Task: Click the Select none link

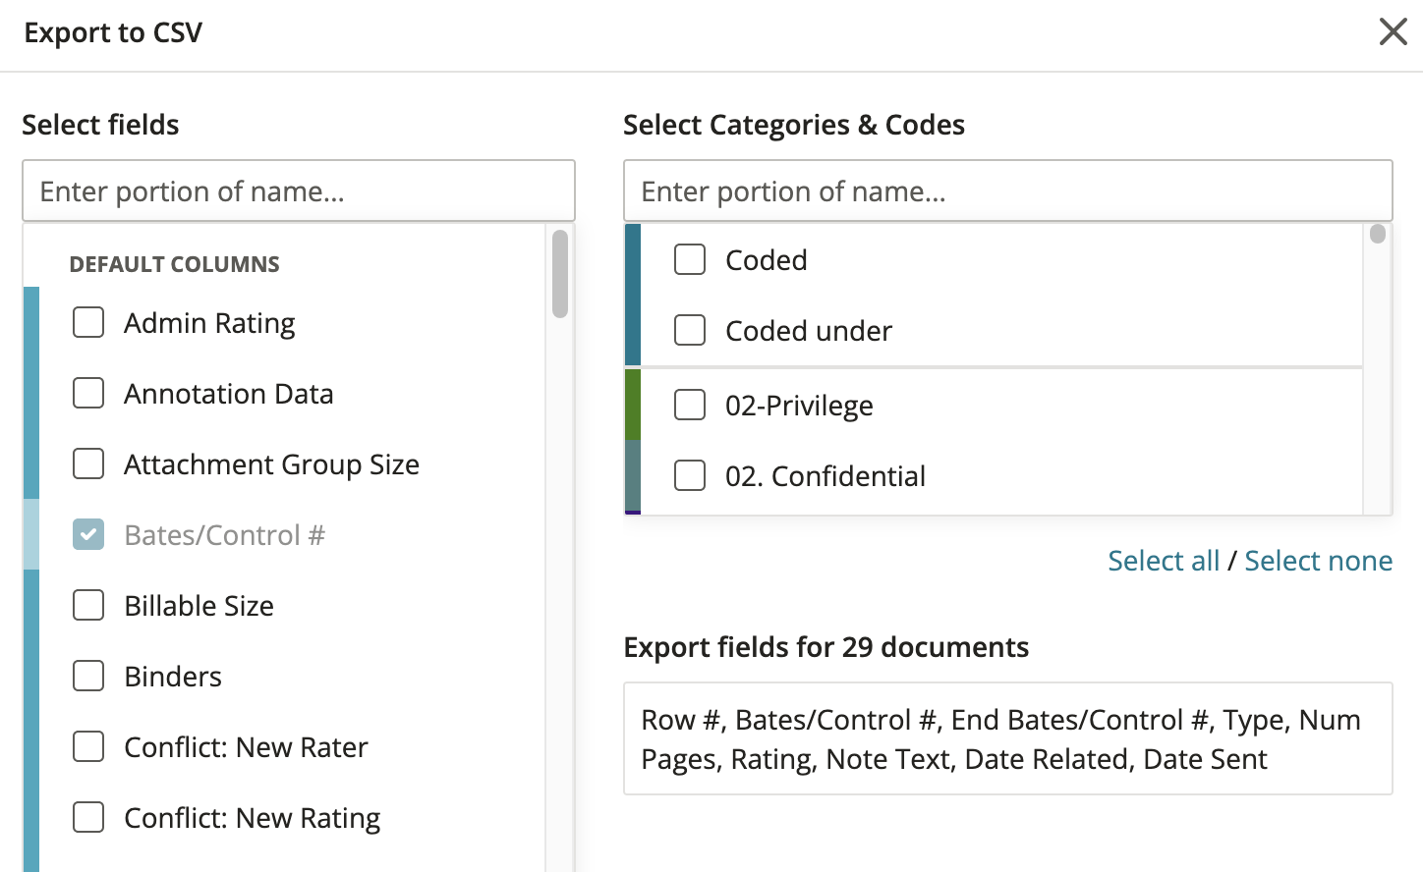Action: tap(1318, 560)
